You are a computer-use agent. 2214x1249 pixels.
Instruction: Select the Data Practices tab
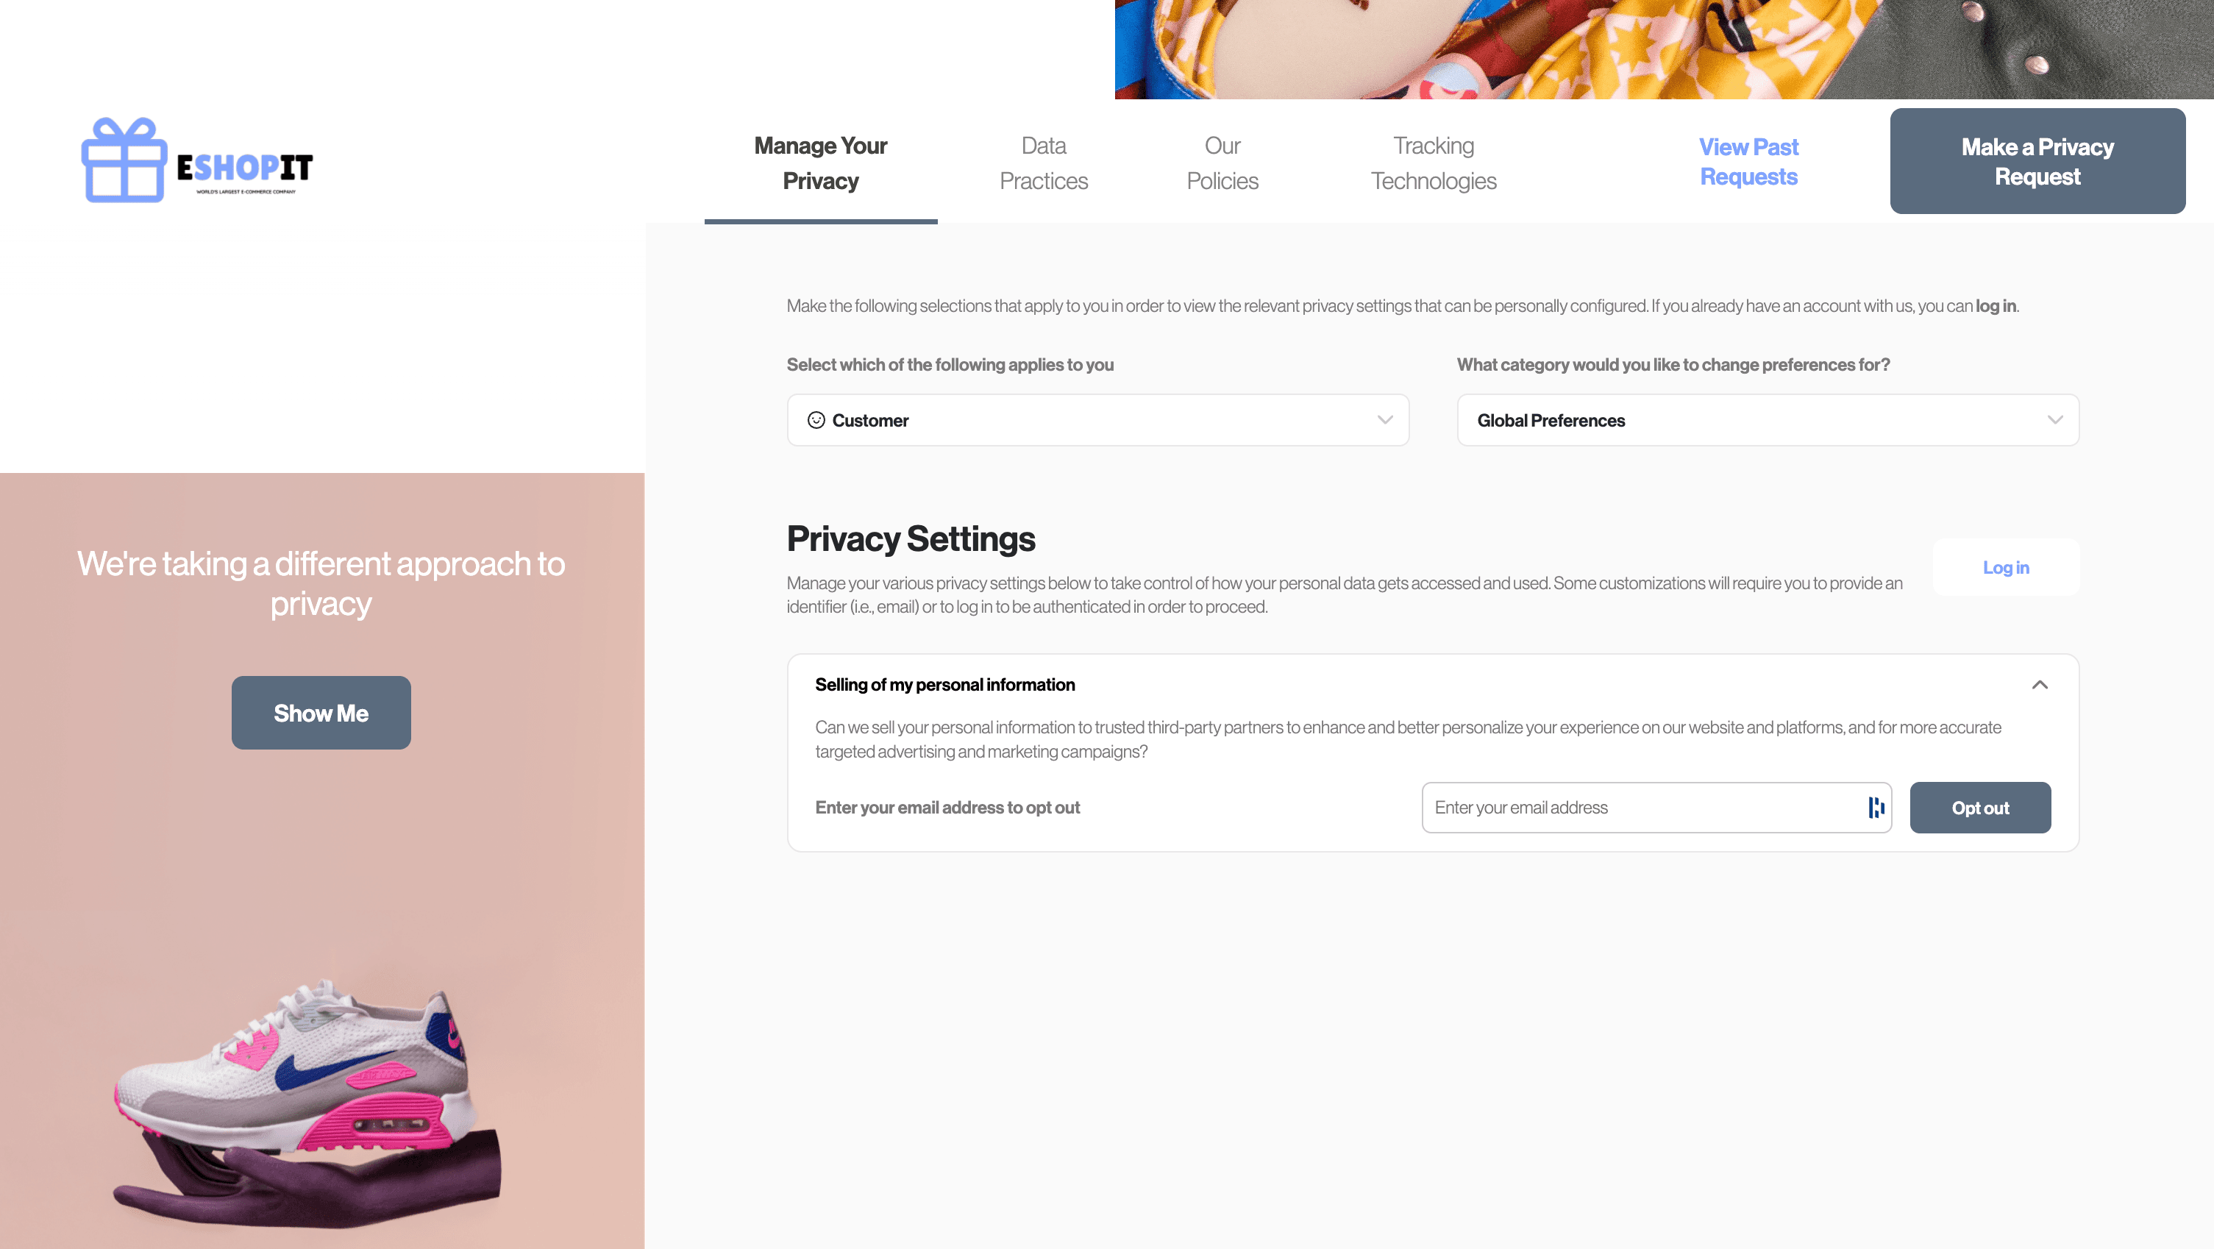(x=1043, y=161)
